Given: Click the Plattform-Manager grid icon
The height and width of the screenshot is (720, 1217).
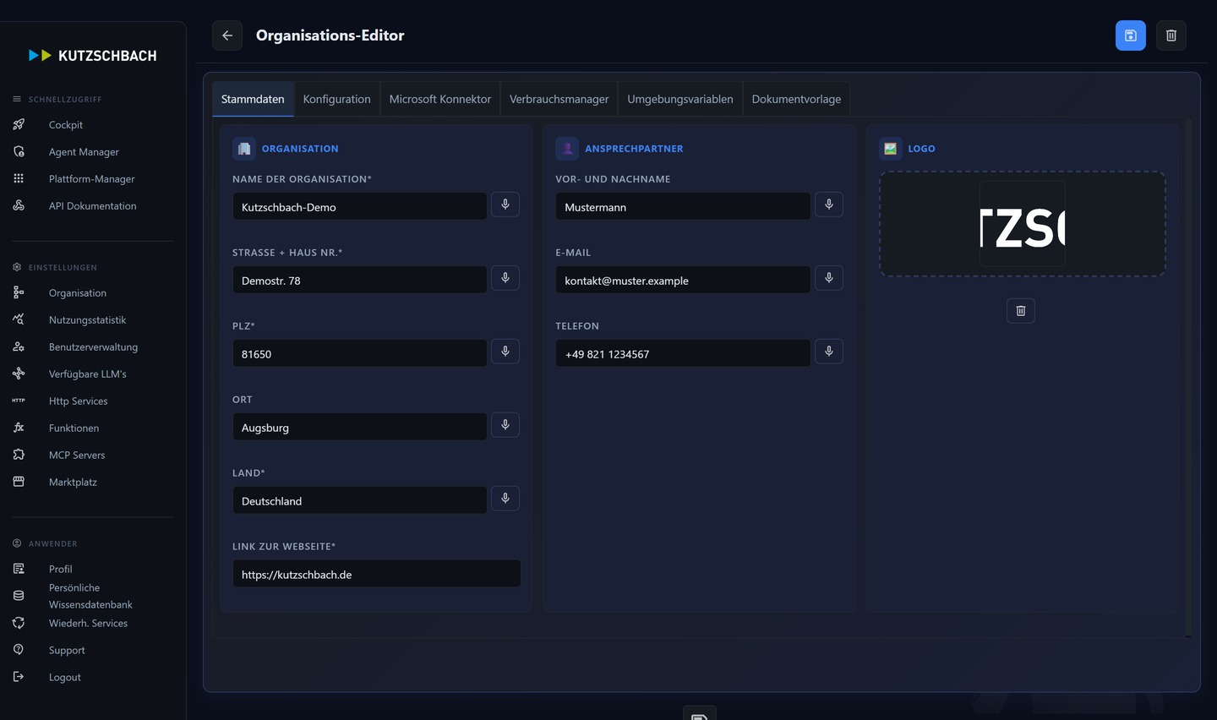Looking at the screenshot, I should click(19, 178).
